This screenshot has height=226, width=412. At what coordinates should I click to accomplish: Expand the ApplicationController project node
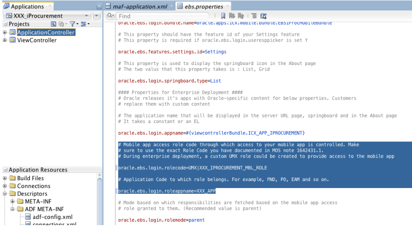(4, 32)
